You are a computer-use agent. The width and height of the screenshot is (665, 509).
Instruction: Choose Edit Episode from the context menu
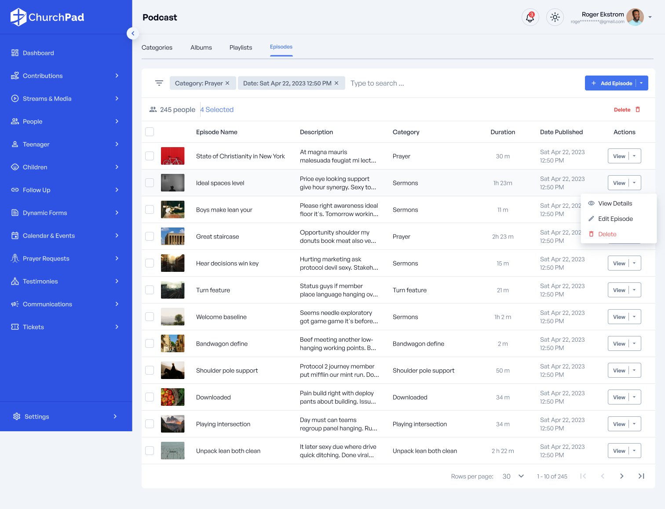pyautogui.click(x=615, y=219)
